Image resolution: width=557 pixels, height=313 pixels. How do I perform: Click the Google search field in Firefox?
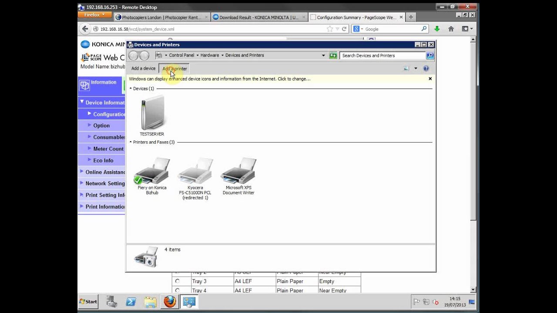tap(392, 29)
